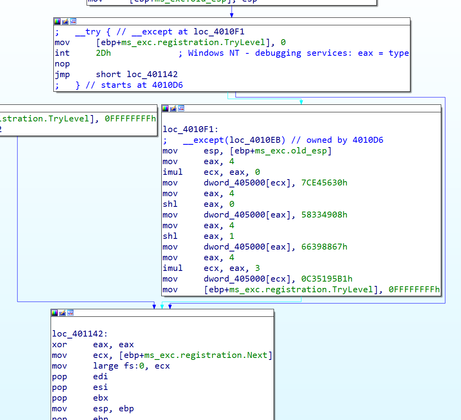Select the constant 0C35195B1h

click(x=327, y=279)
